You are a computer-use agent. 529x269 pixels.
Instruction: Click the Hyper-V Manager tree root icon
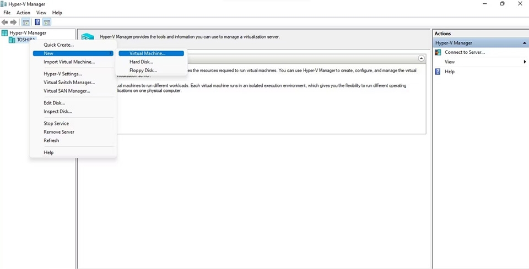pyautogui.click(x=4, y=33)
